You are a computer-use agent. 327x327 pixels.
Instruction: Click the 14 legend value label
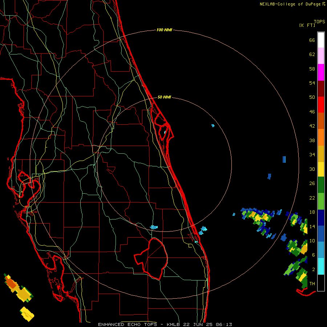(312, 226)
